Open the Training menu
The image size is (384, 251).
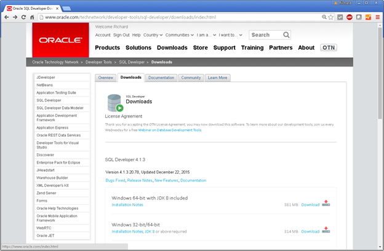coord(252,48)
